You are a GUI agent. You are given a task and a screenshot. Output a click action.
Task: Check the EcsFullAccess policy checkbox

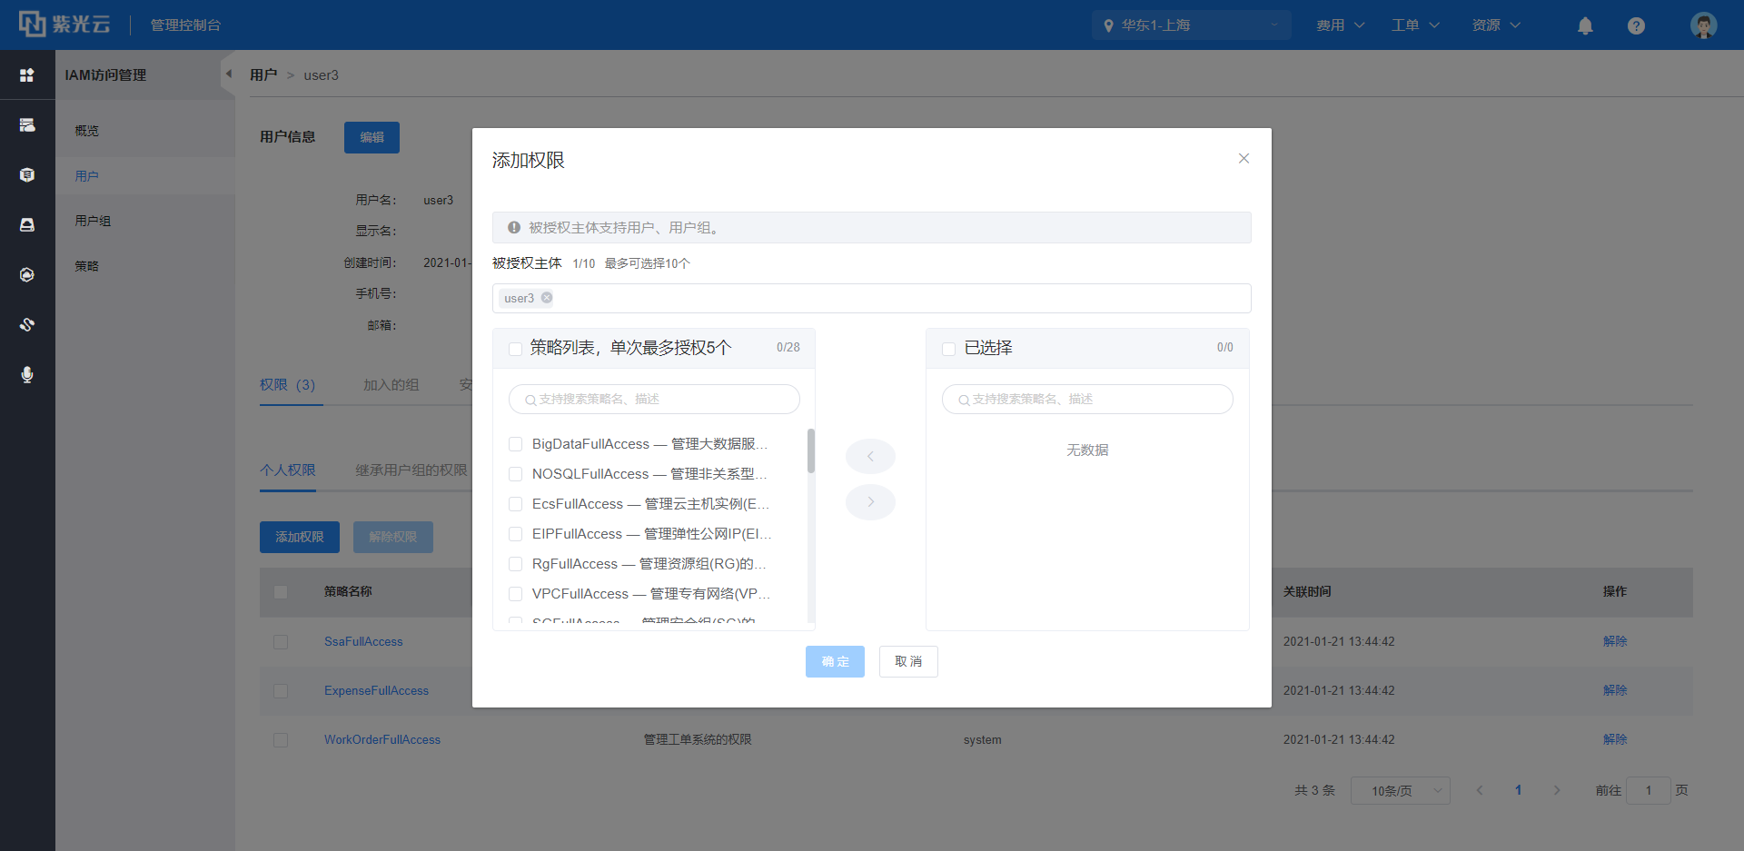(x=515, y=504)
